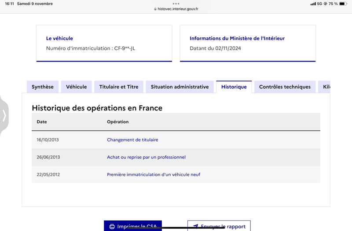The width and height of the screenshot is (352, 231).
Task: Tap the 16:11 clock in status bar
Action: pyautogui.click(x=9, y=4)
